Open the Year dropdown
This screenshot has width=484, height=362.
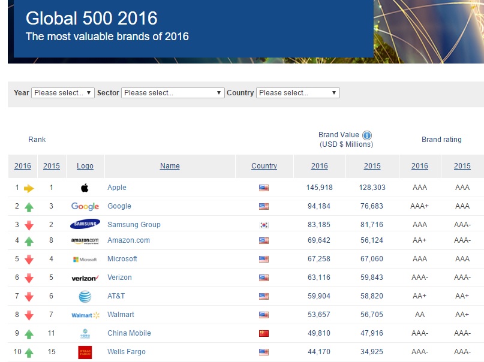coord(63,93)
